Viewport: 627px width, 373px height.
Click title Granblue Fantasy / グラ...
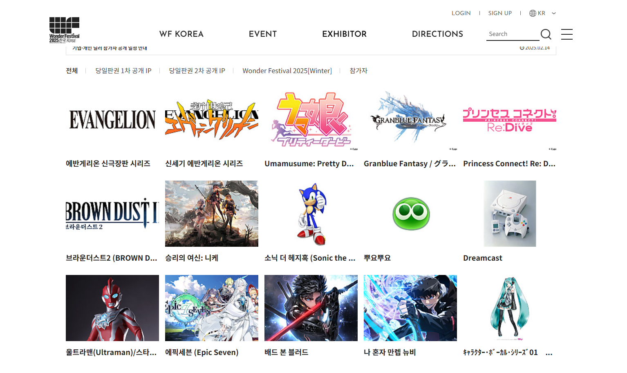click(410, 163)
